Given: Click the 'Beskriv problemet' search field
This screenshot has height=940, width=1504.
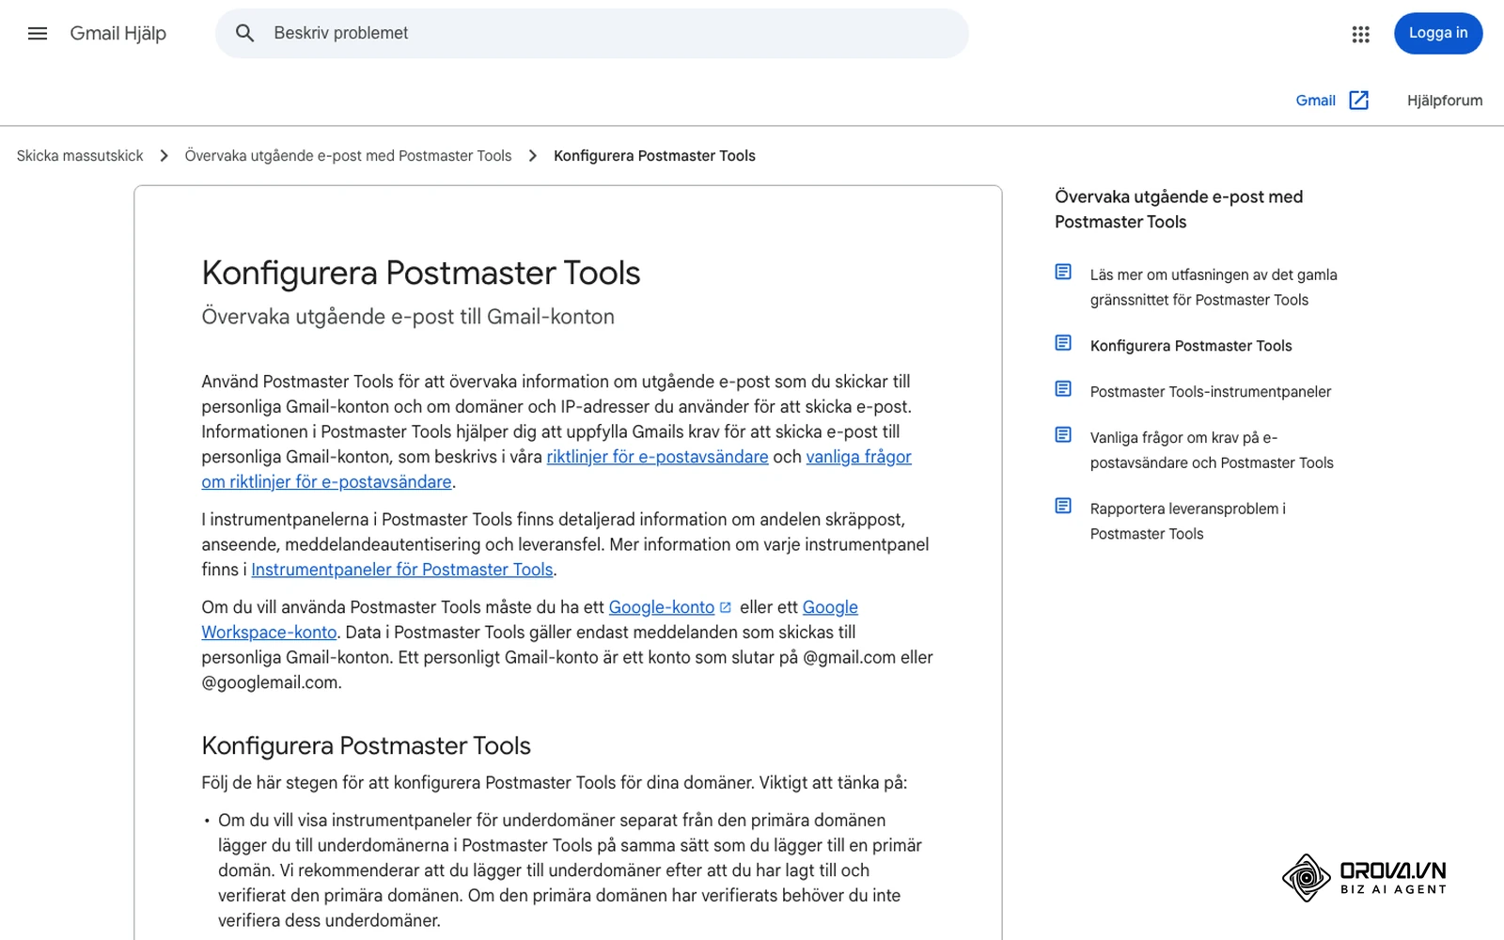Looking at the screenshot, I should click(x=592, y=34).
